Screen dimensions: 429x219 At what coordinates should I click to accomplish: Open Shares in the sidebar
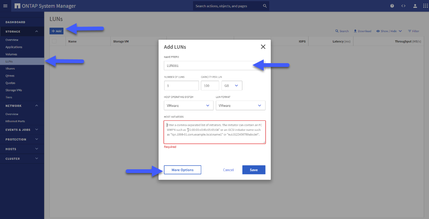[22, 69]
